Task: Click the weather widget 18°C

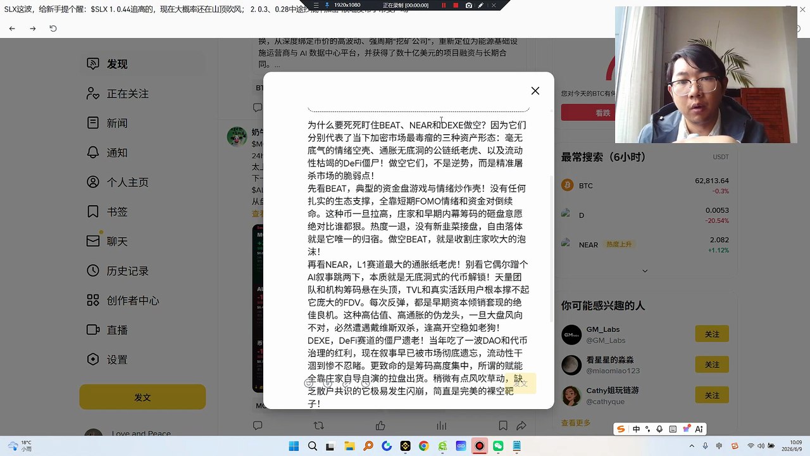Action: (19, 446)
